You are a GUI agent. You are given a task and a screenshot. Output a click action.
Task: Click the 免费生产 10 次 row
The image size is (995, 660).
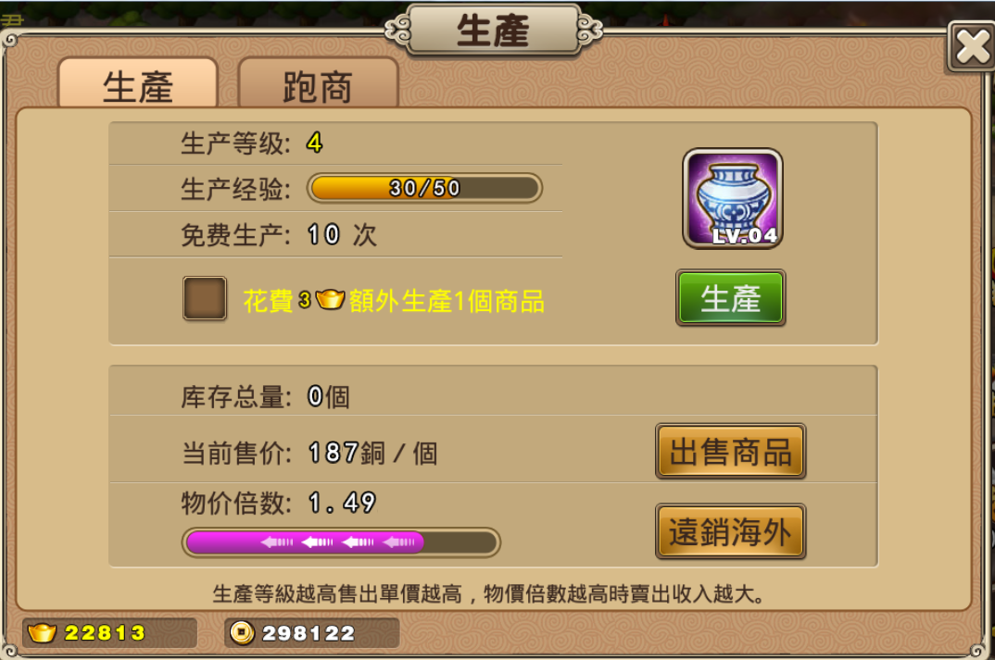[x=335, y=234]
